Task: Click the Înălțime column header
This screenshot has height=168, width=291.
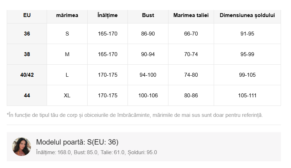Action: point(108,15)
